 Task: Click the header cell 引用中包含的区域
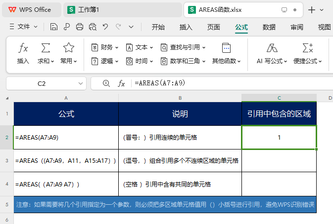tap(279, 114)
